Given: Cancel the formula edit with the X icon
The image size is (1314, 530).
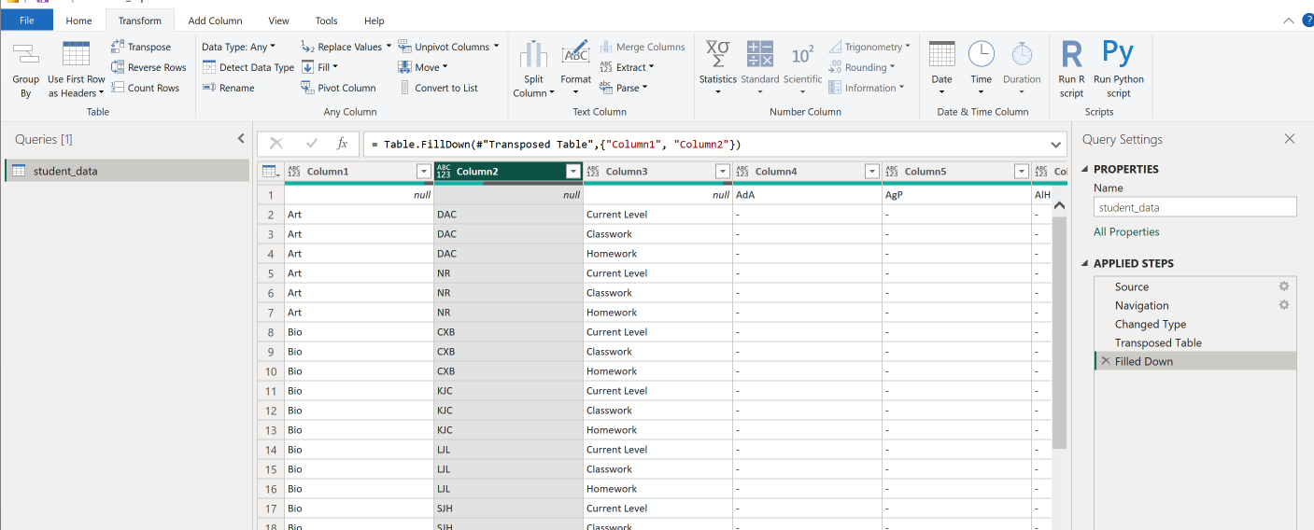Looking at the screenshot, I should point(276,144).
